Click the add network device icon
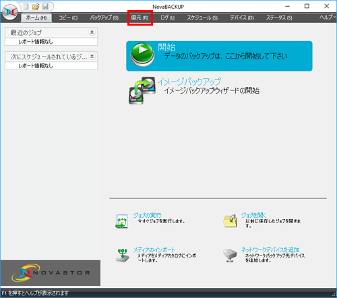Screen dimensions: 337x298 (230, 256)
